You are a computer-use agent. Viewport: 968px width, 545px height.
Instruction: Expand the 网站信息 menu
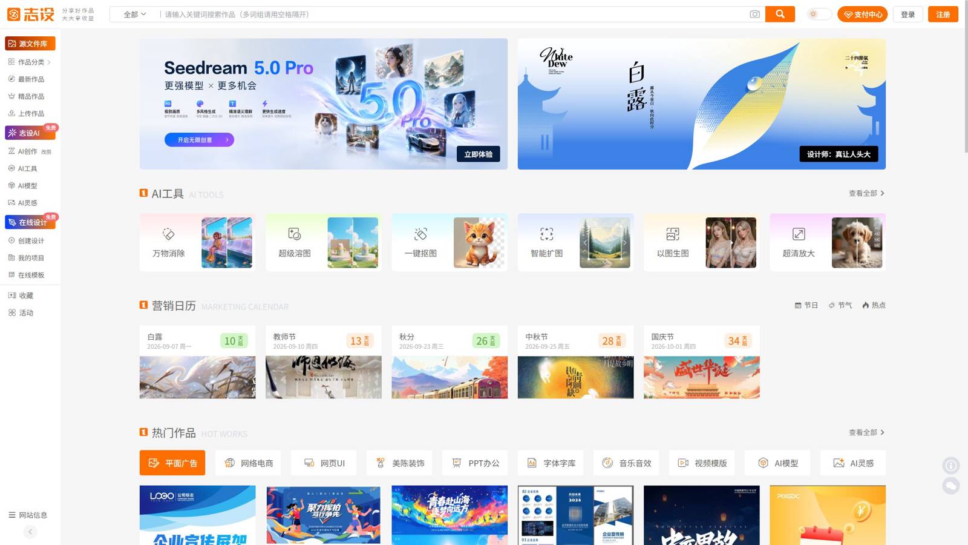tap(28, 515)
